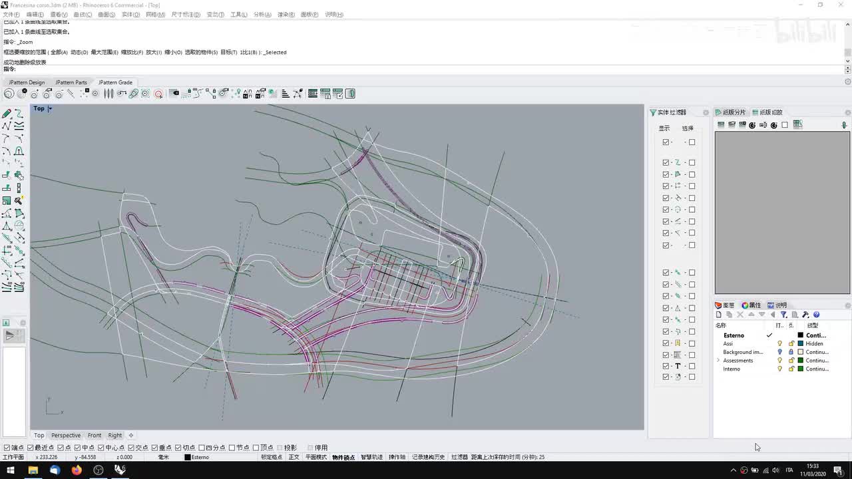
Task: Click the pencil draw tool in left toolbar
Action: (7, 114)
